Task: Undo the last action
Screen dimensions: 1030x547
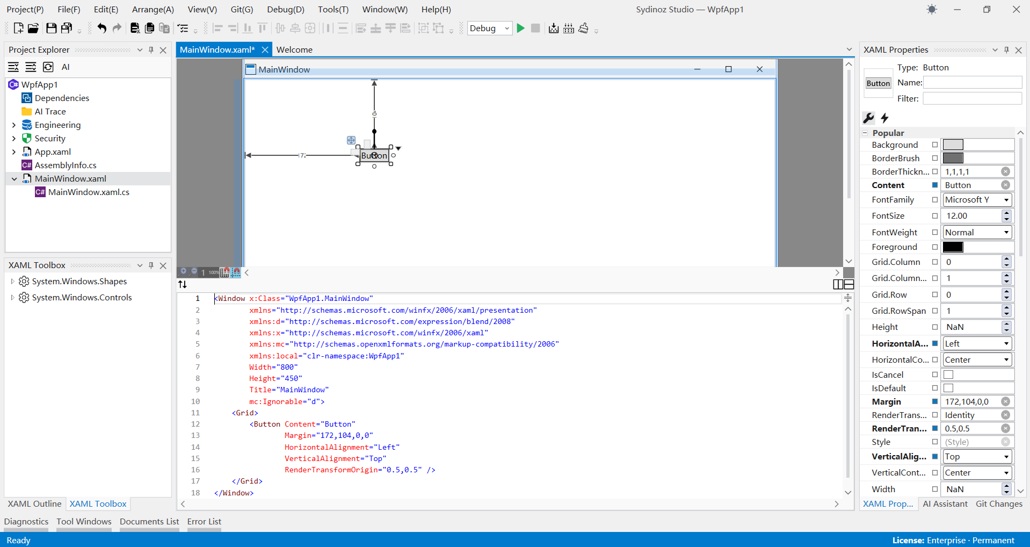Action: point(101,28)
